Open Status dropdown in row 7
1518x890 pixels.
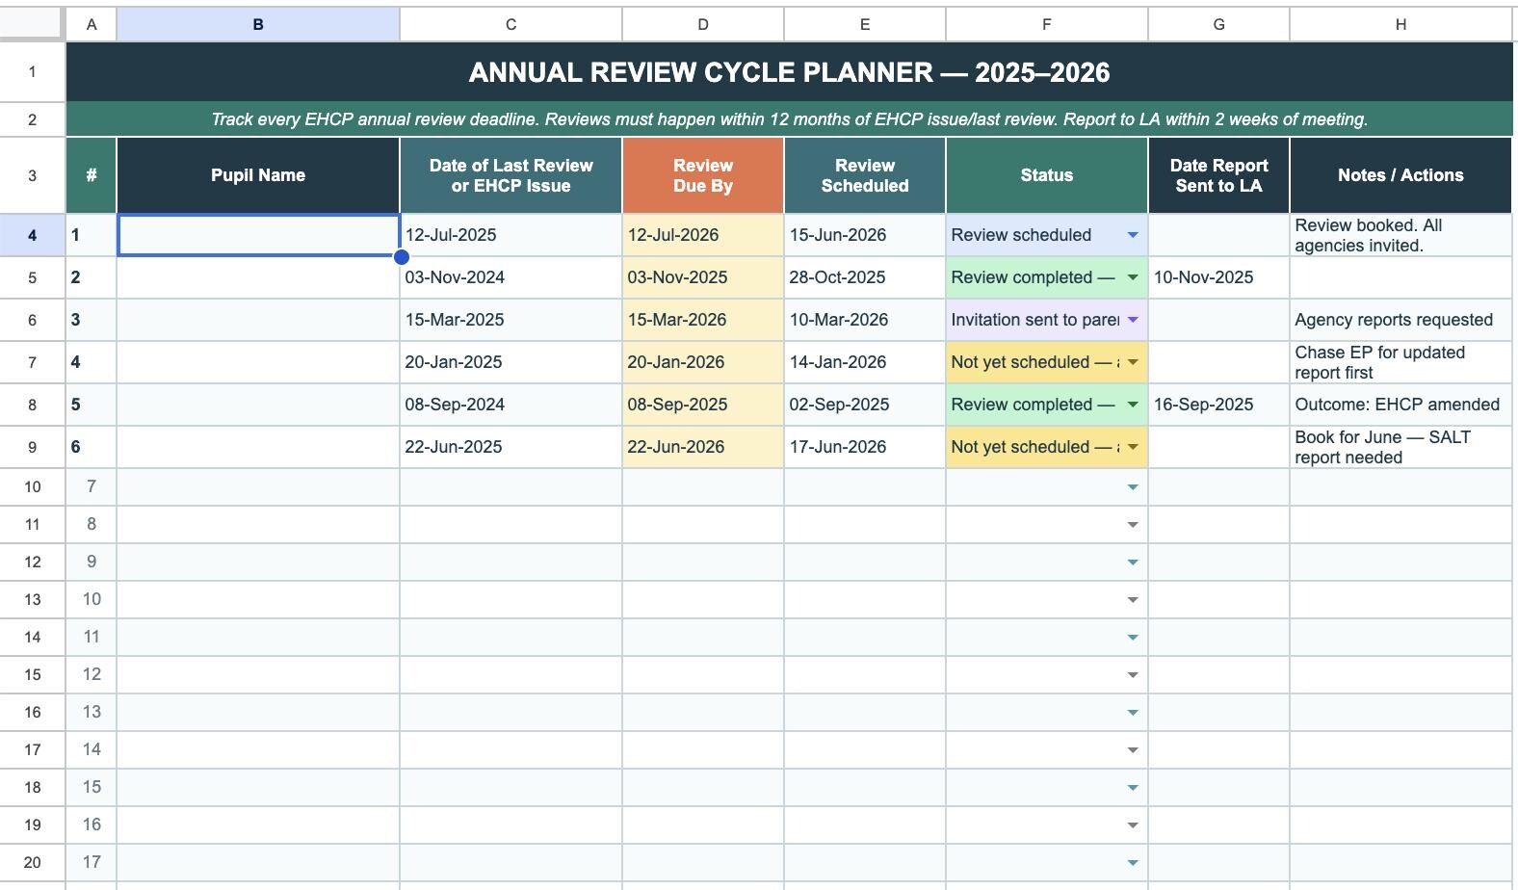click(x=1133, y=362)
